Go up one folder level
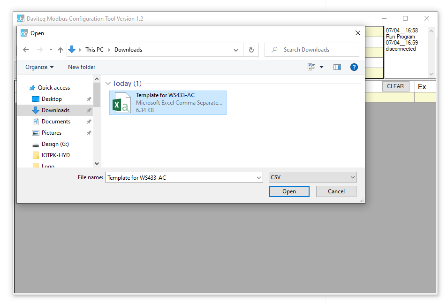 point(60,50)
